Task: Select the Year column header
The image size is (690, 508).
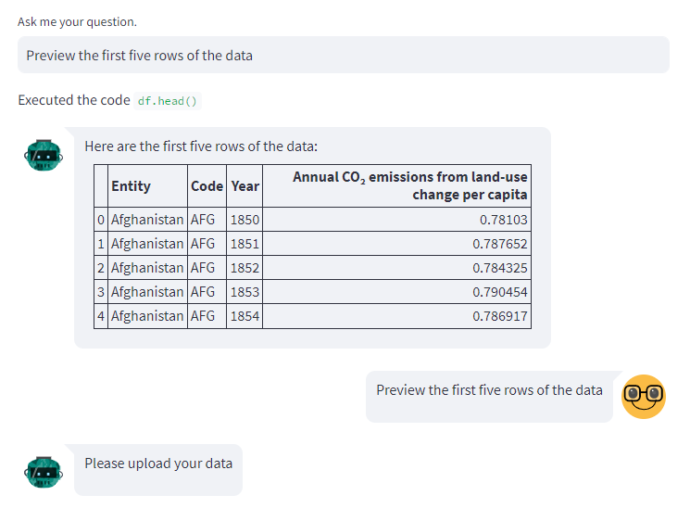Action: pyautogui.click(x=245, y=186)
